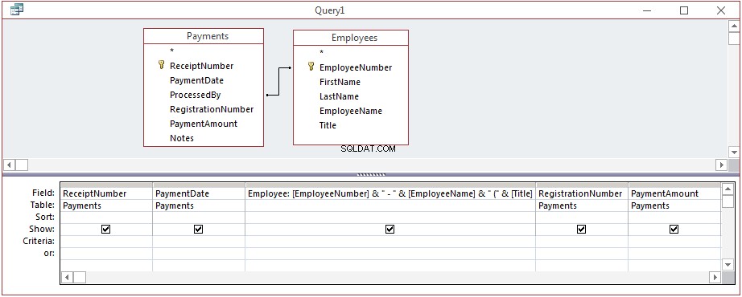Click the PaymentDate Field cell in grid
The width and height of the screenshot is (742, 297).
199,193
